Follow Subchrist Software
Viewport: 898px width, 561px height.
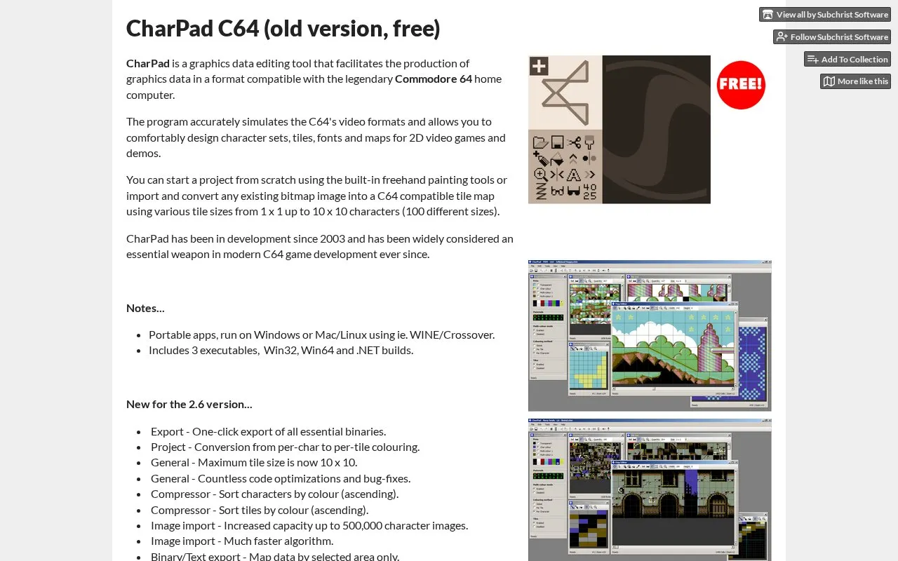coord(832,37)
